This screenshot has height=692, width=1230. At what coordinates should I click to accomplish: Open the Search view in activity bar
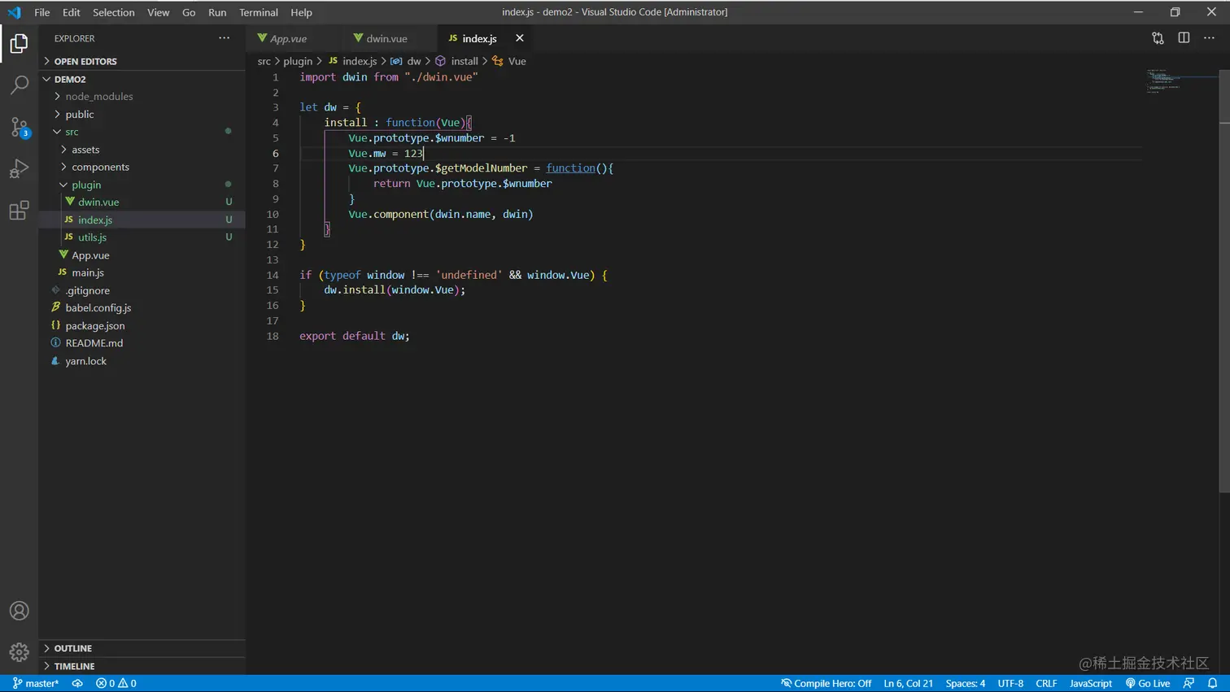coord(19,85)
